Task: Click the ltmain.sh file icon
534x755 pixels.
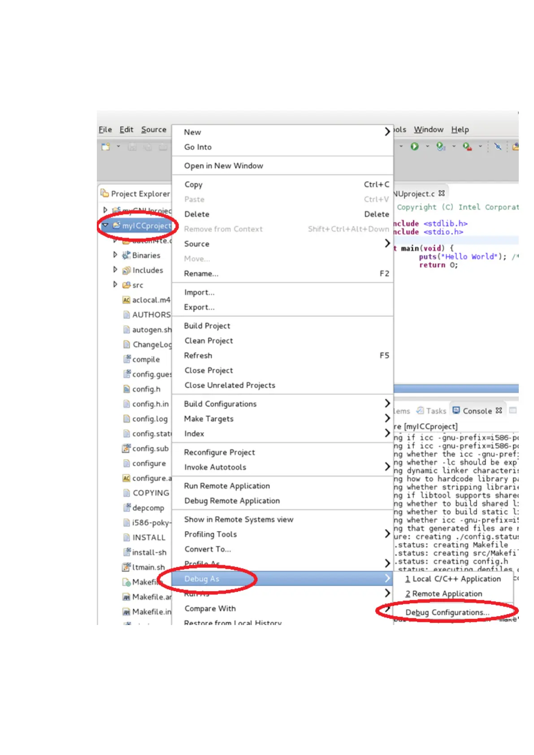Action: click(x=126, y=567)
